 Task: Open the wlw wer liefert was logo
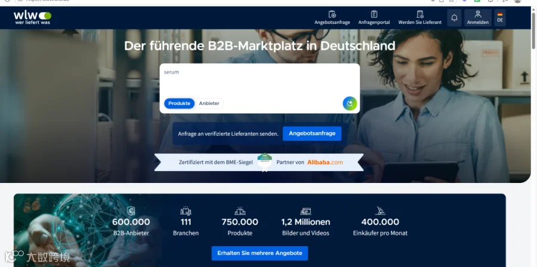click(33, 17)
